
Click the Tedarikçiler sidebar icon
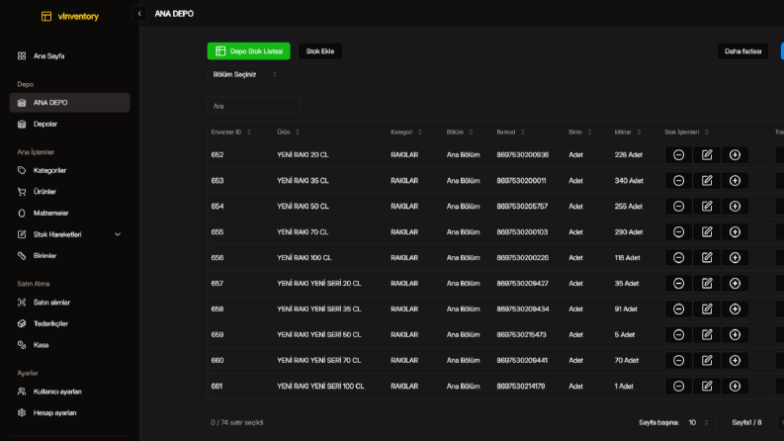click(x=22, y=323)
